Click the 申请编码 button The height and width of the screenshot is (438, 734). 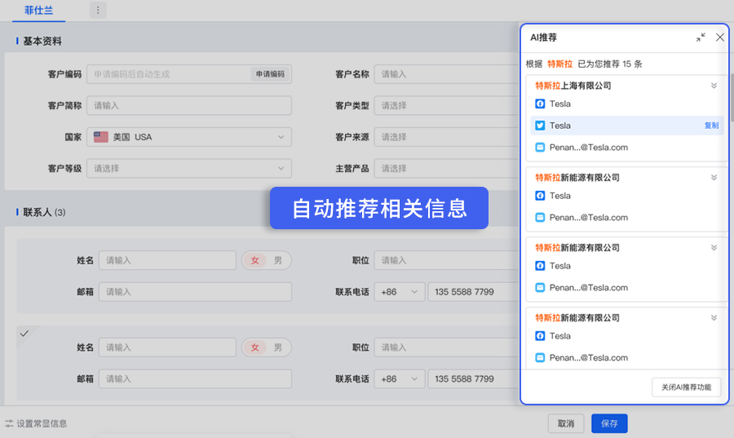click(x=270, y=74)
